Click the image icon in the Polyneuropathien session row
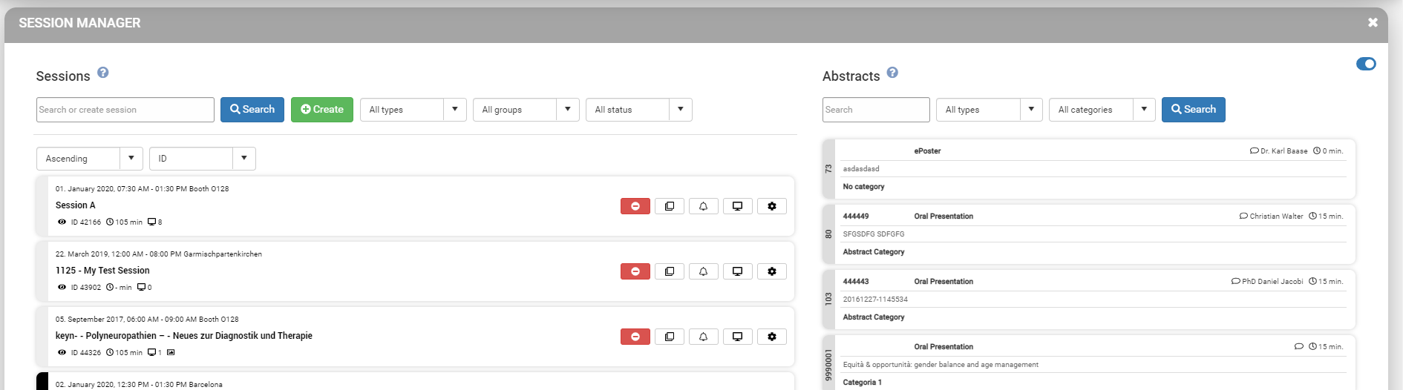This screenshot has width=1403, height=390. [x=171, y=352]
